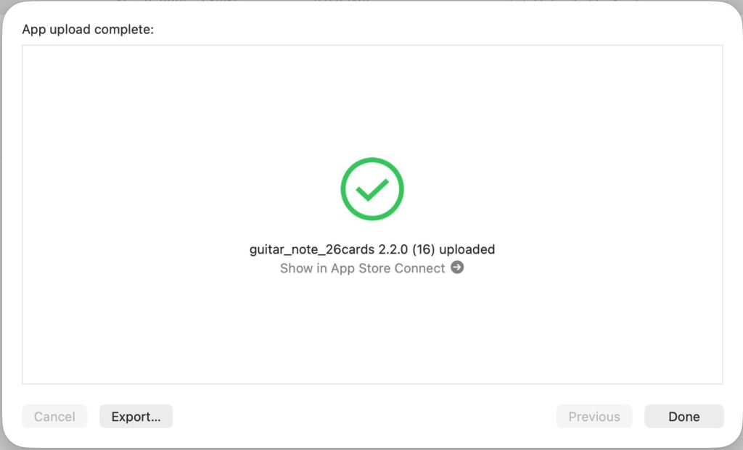Click the greyed-out Cancel button

point(54,417)
